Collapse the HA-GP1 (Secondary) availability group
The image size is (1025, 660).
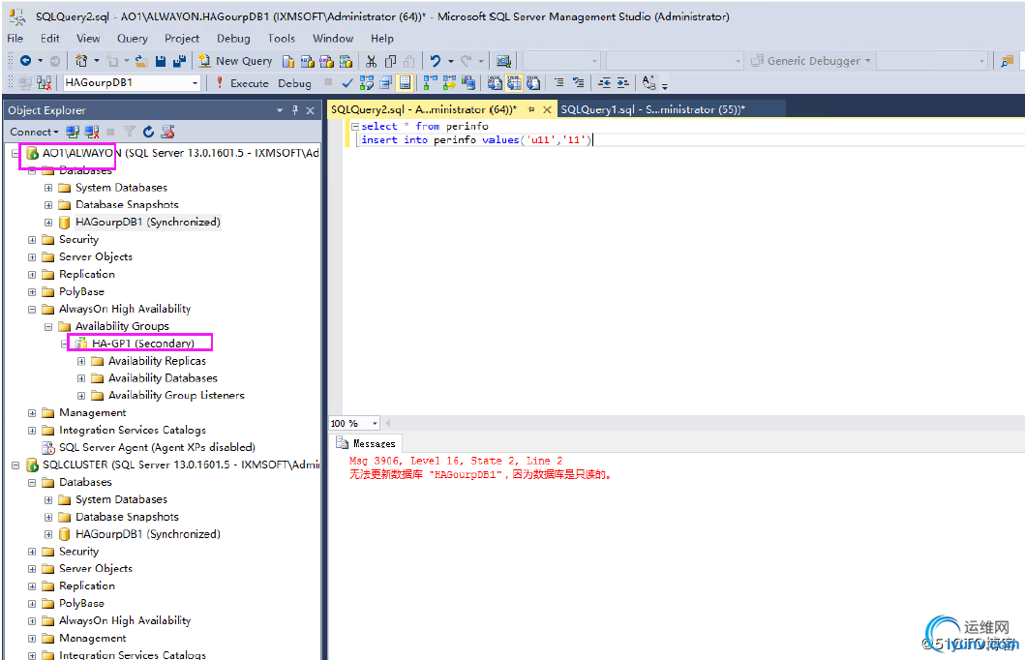[x=64, y=344]
